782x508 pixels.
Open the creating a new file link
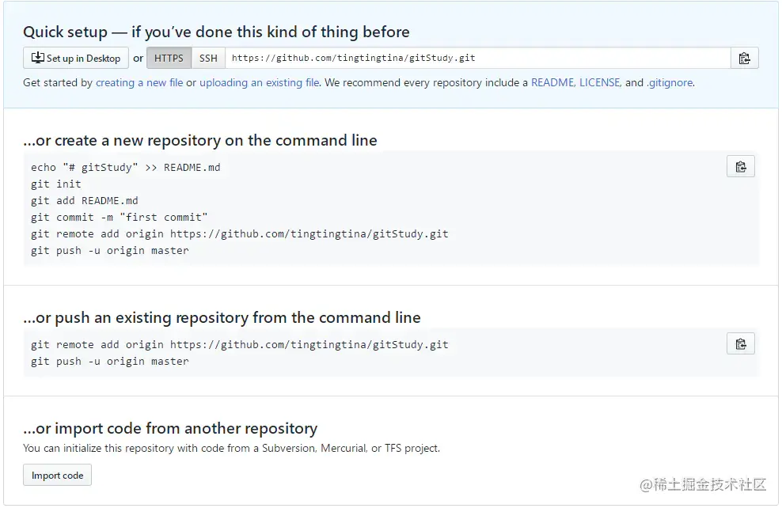pyautogui.click(x=139, y=82)
